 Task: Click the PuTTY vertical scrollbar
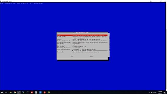[166, 46]
